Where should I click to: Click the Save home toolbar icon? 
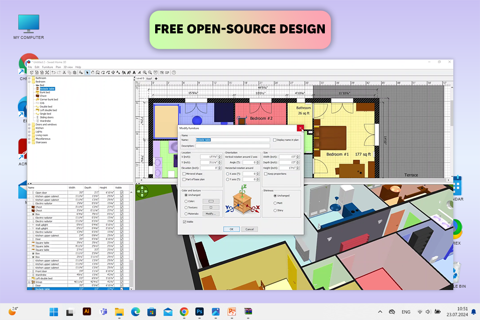(42, 73)
